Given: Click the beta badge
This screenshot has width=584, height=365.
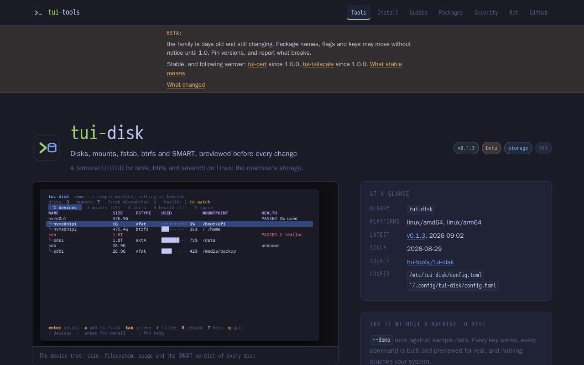Looking at the screenshot, I should pyautogui.click(x=491, y=148).
